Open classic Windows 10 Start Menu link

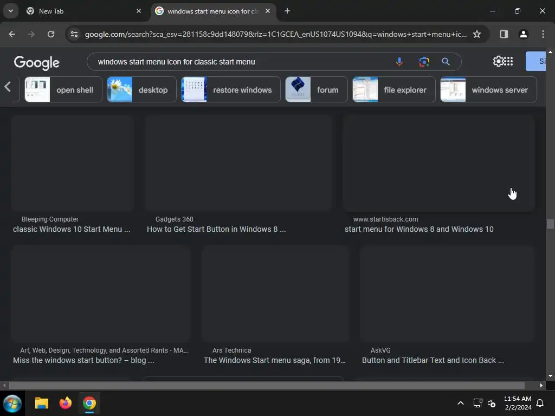click(x=72, y=229)
